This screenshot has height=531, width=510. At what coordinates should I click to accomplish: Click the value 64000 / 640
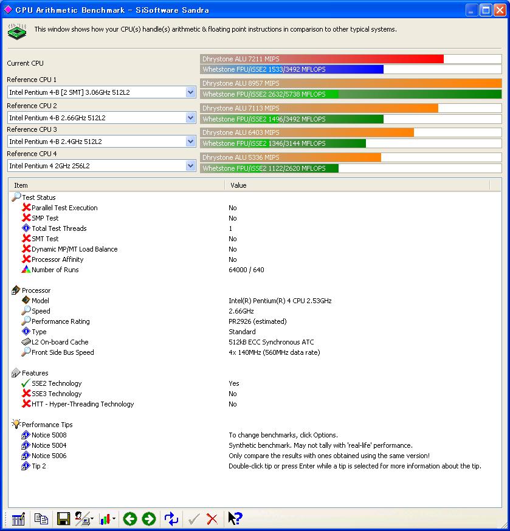click(x=246, y=270)
